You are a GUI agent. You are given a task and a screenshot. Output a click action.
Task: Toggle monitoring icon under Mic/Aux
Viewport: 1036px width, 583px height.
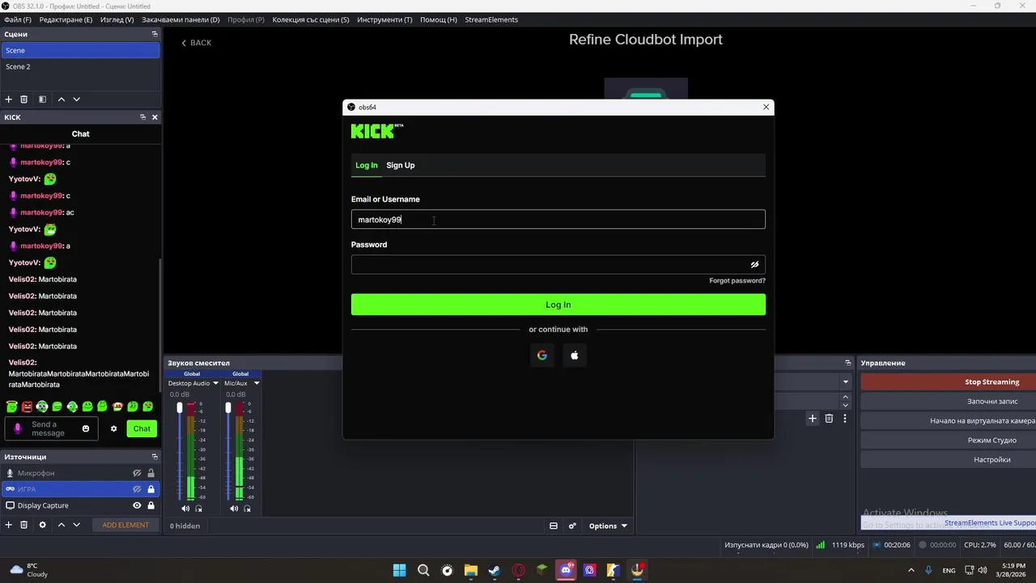[x=248, y=509]
